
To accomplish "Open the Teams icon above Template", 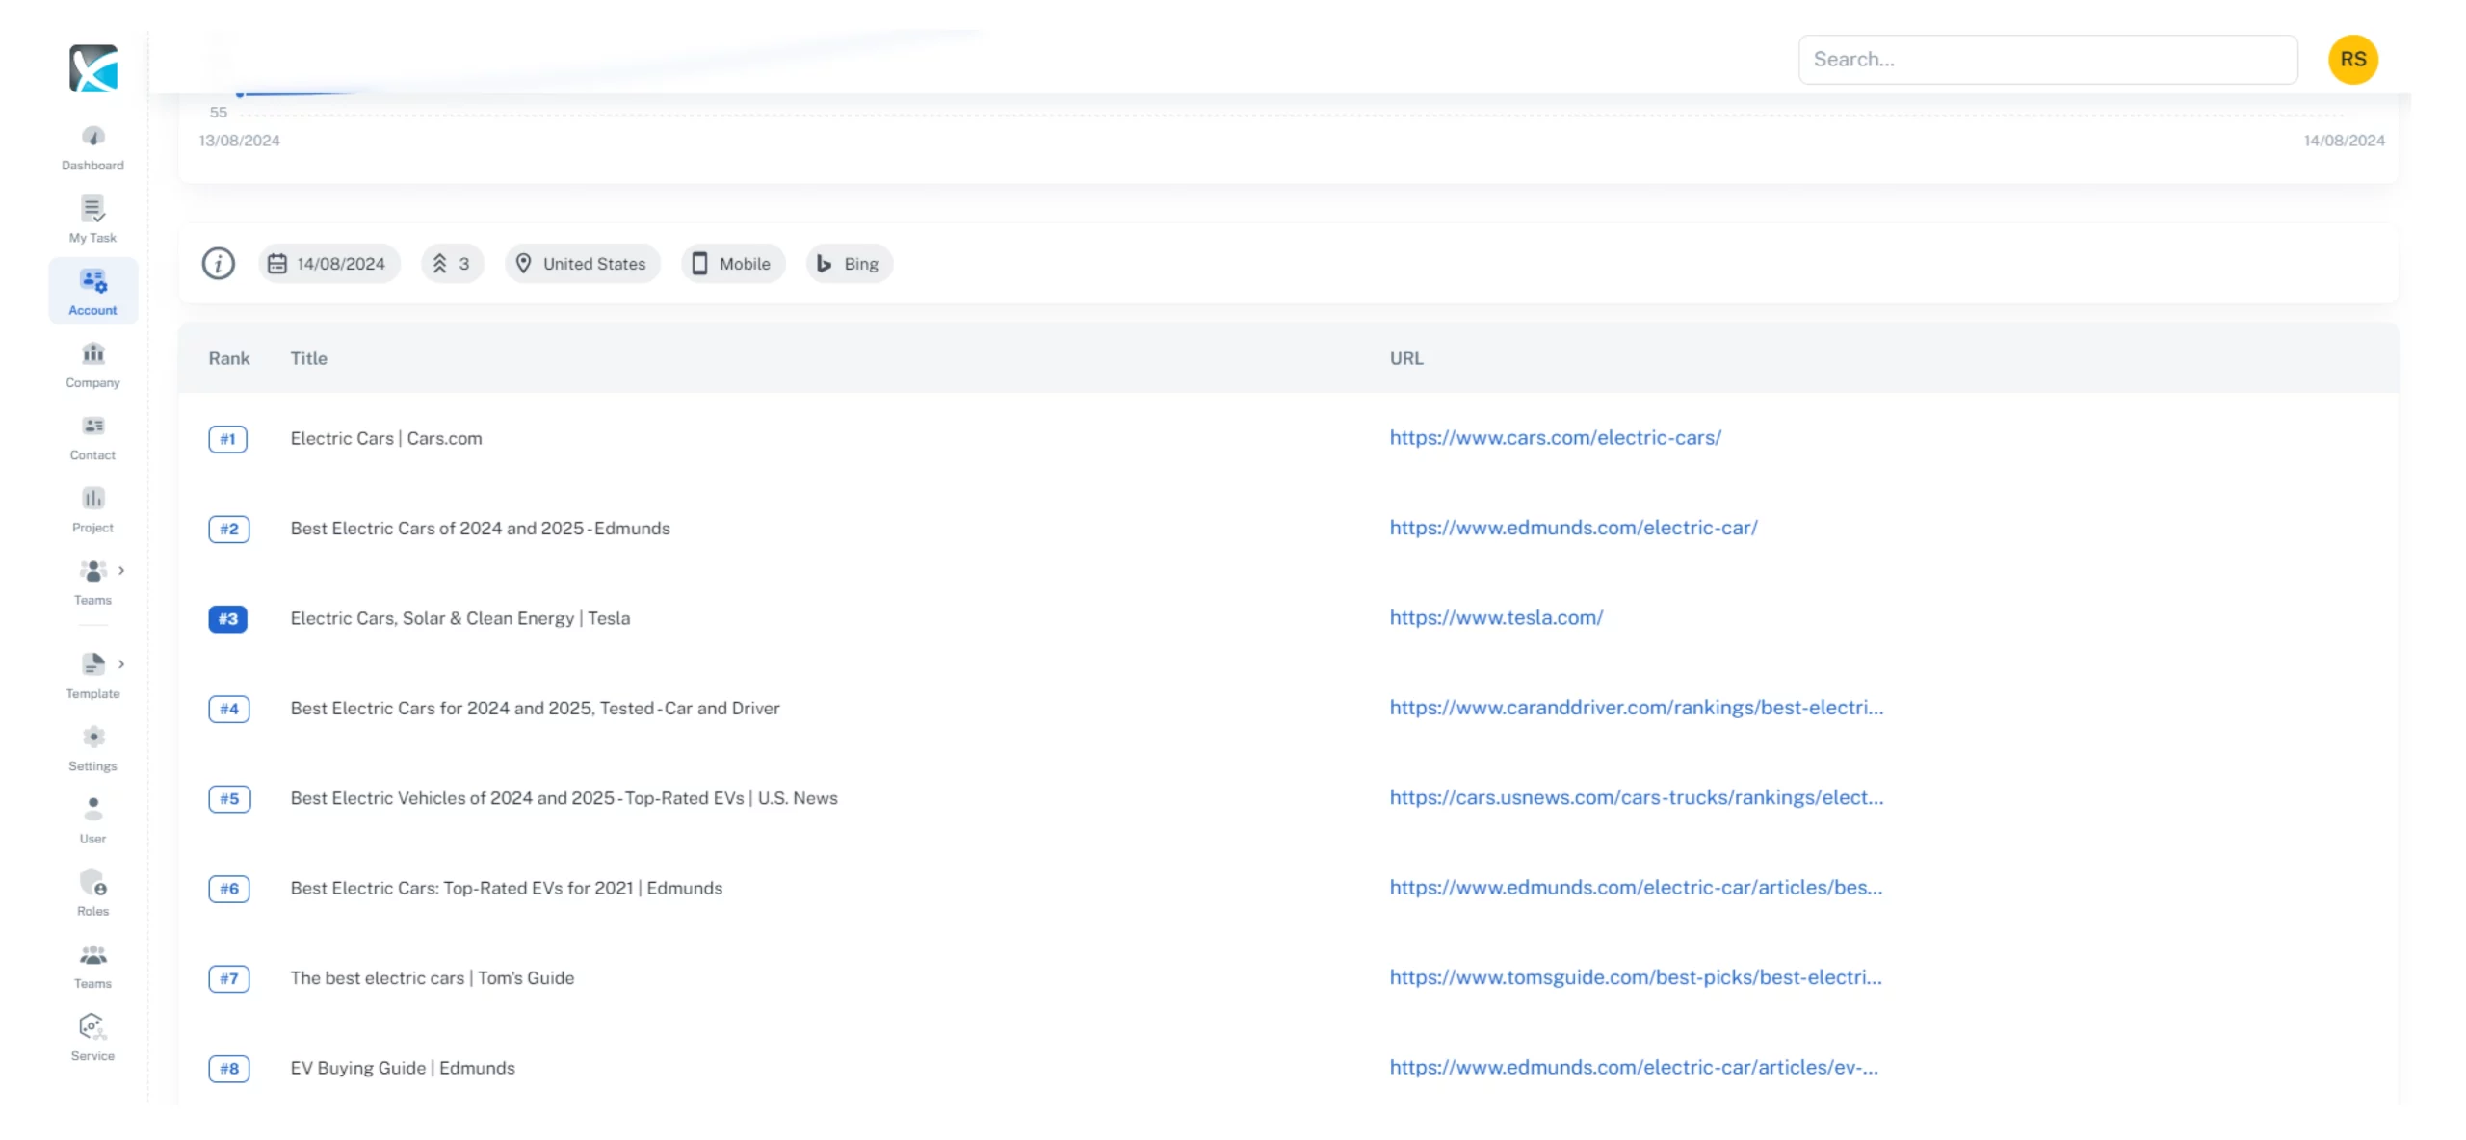I will click(x=92, y=571).
